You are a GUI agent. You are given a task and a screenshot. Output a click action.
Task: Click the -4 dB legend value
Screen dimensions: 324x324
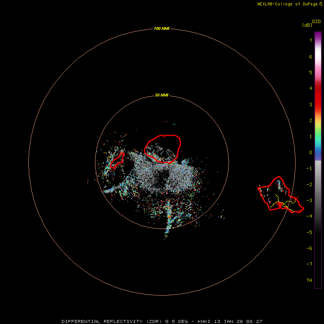[309, 216]
